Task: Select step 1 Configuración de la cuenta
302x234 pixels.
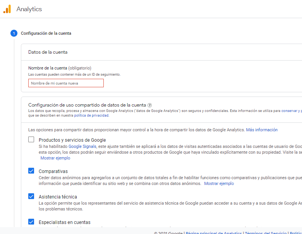Action: pyautogui.click(x=41, y=33)
